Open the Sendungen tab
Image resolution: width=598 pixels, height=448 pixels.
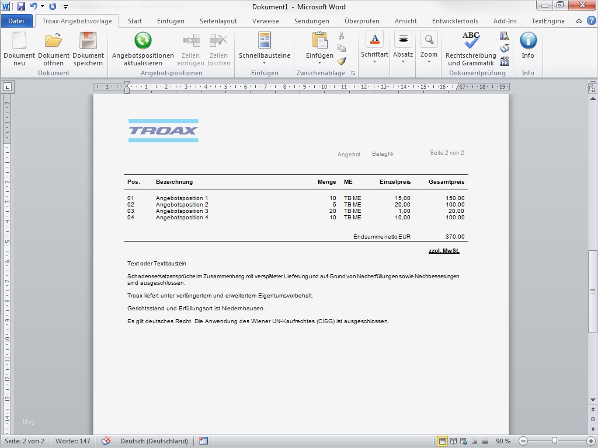click(312, 21)
